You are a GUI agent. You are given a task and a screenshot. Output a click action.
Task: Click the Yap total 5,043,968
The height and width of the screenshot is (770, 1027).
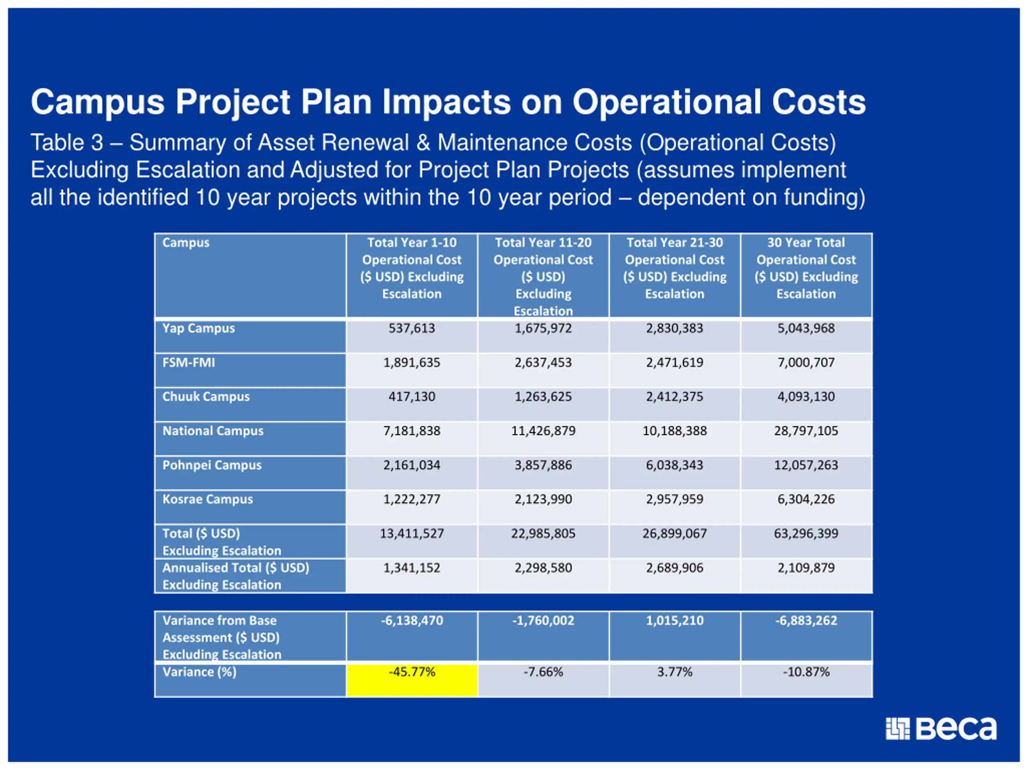(806, 328)
